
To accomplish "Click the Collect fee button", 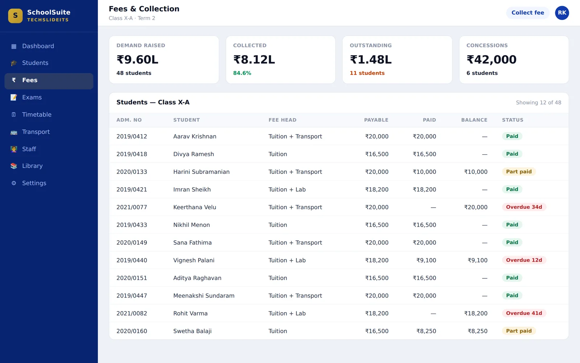I will [x=528, y=13].
